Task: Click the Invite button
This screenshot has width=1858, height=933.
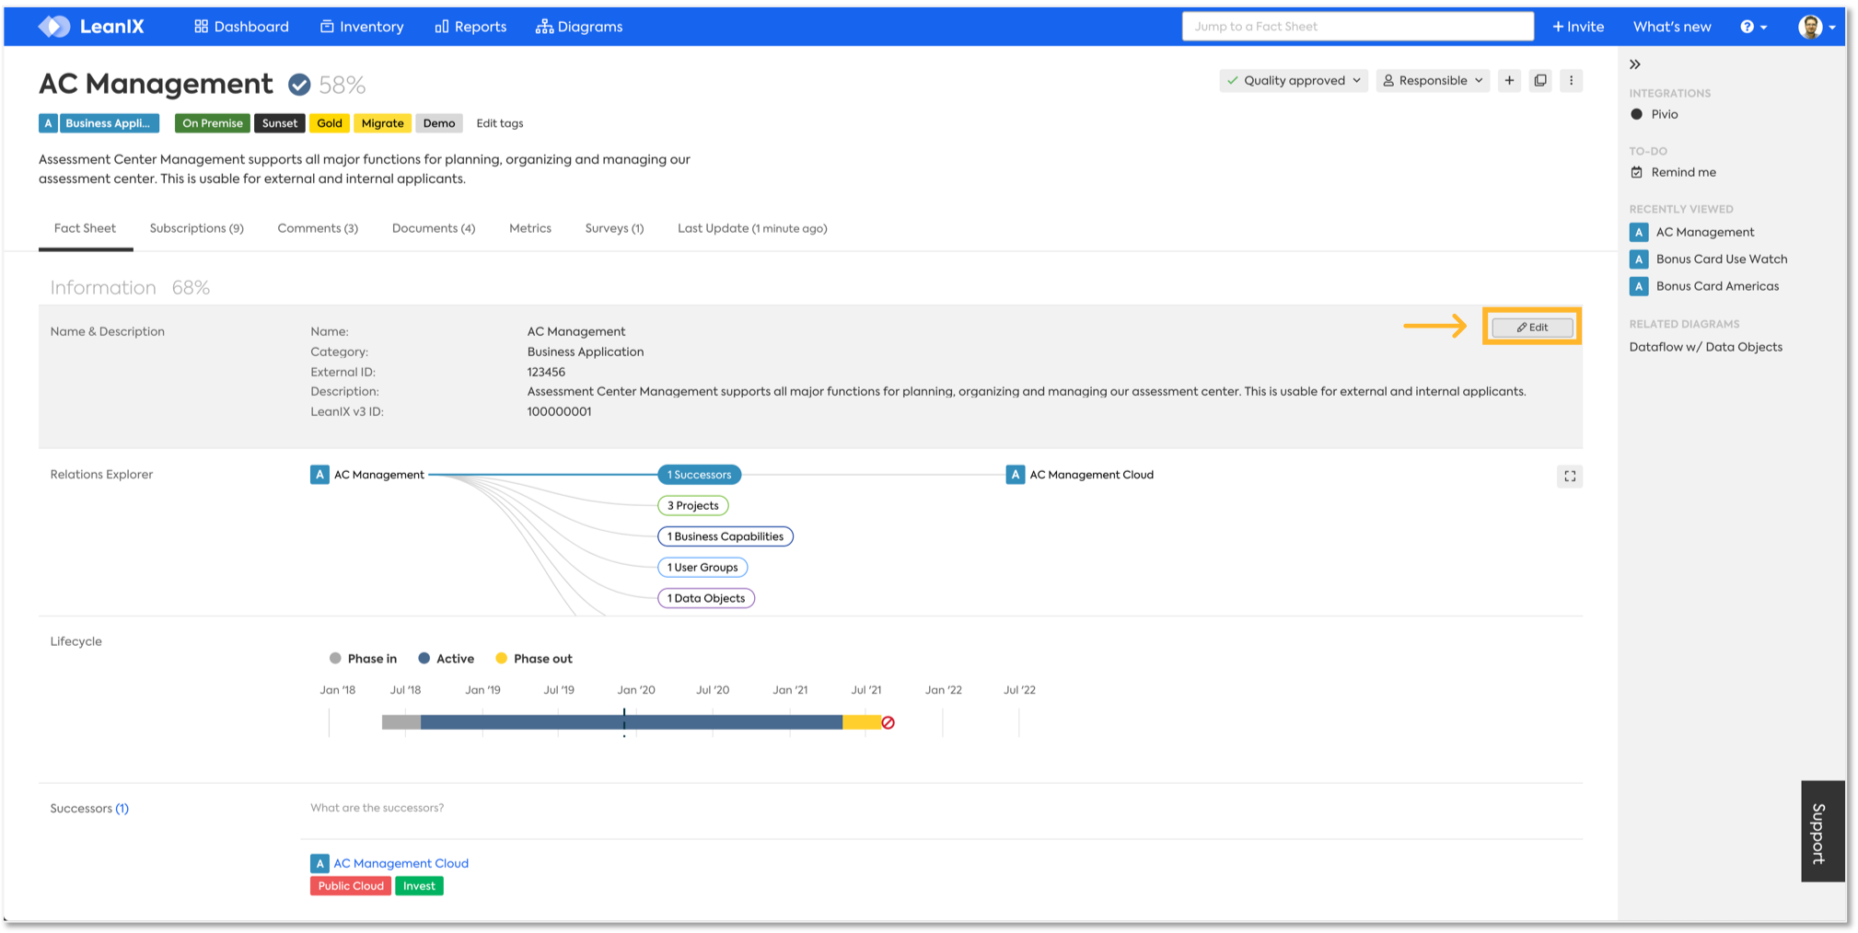Action: [1578, 27]
